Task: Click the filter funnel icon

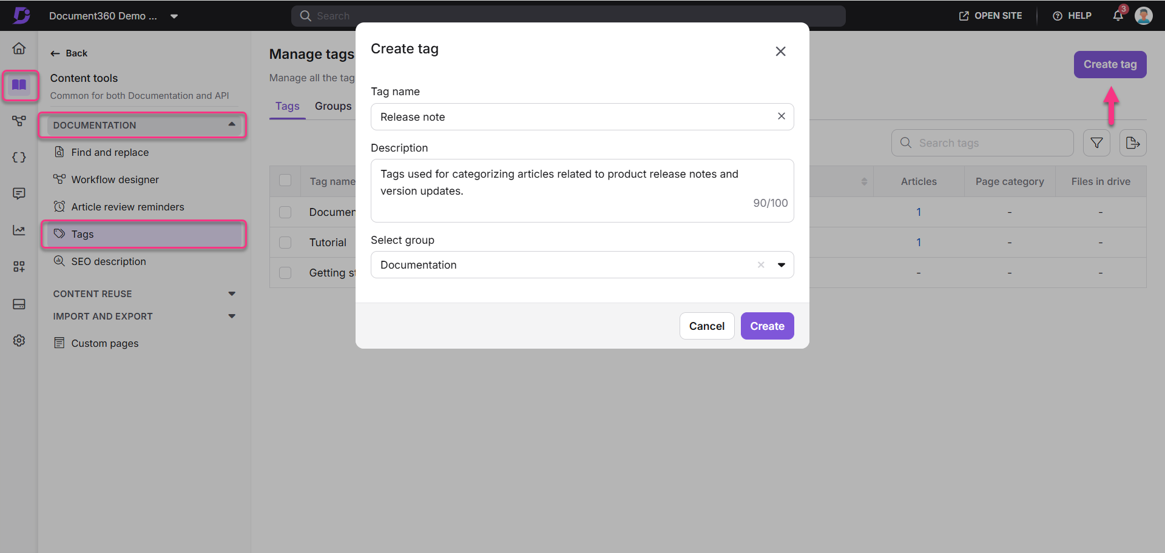Action: pos(1096,143)
